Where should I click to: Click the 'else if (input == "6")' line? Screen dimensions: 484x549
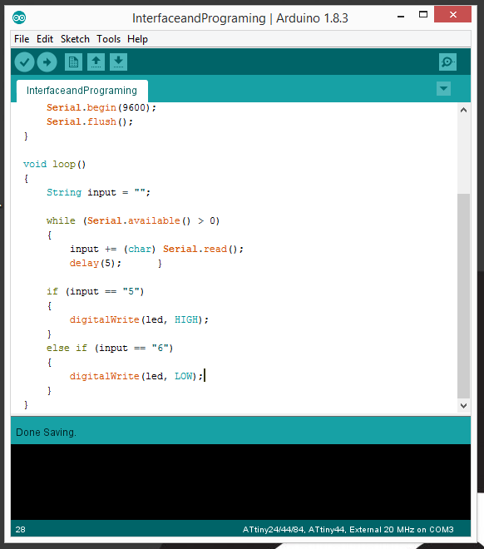tap(110, 348)
